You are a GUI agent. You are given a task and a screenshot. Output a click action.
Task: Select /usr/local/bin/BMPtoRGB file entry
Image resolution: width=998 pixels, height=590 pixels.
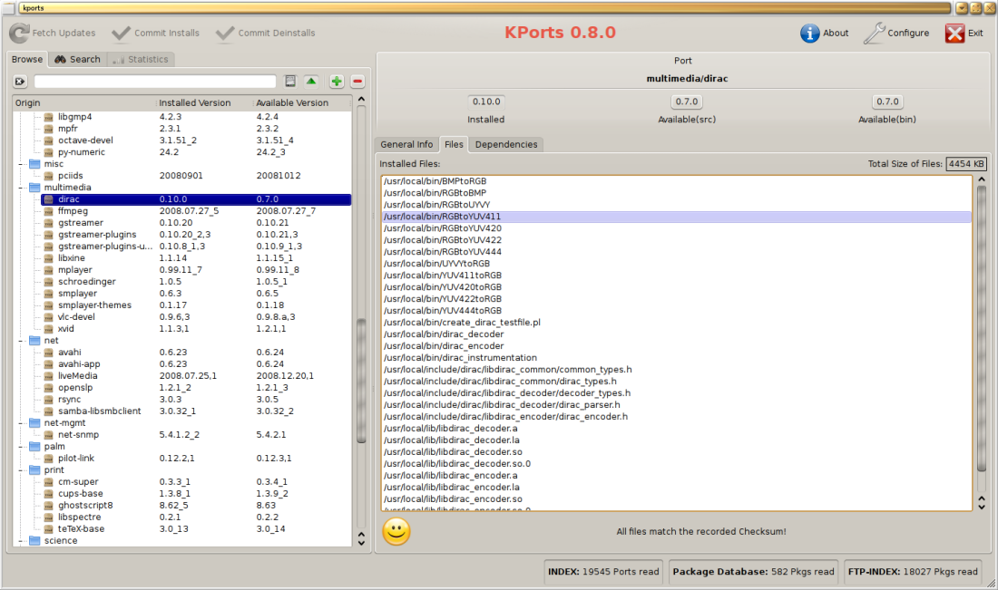pyautogui.click(x=677, y=181)
